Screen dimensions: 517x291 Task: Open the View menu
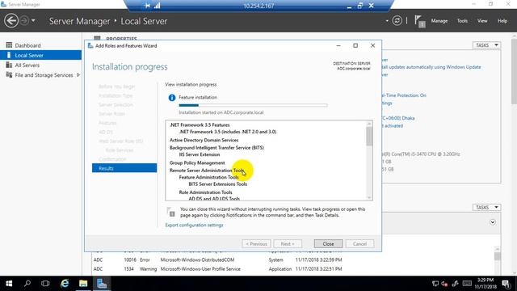click(482, 21)
